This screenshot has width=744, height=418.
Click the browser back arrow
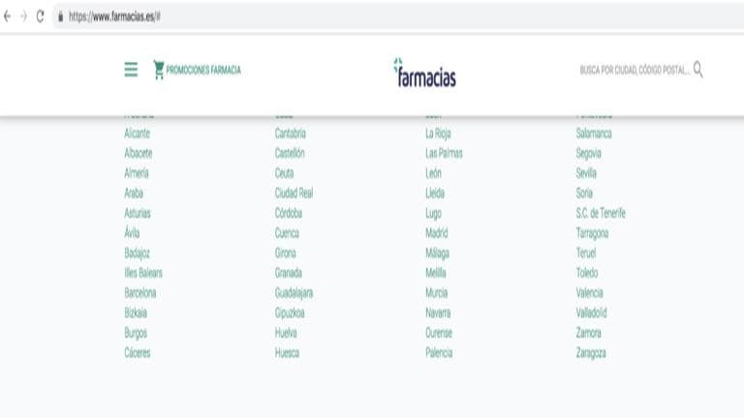[7, 16]
